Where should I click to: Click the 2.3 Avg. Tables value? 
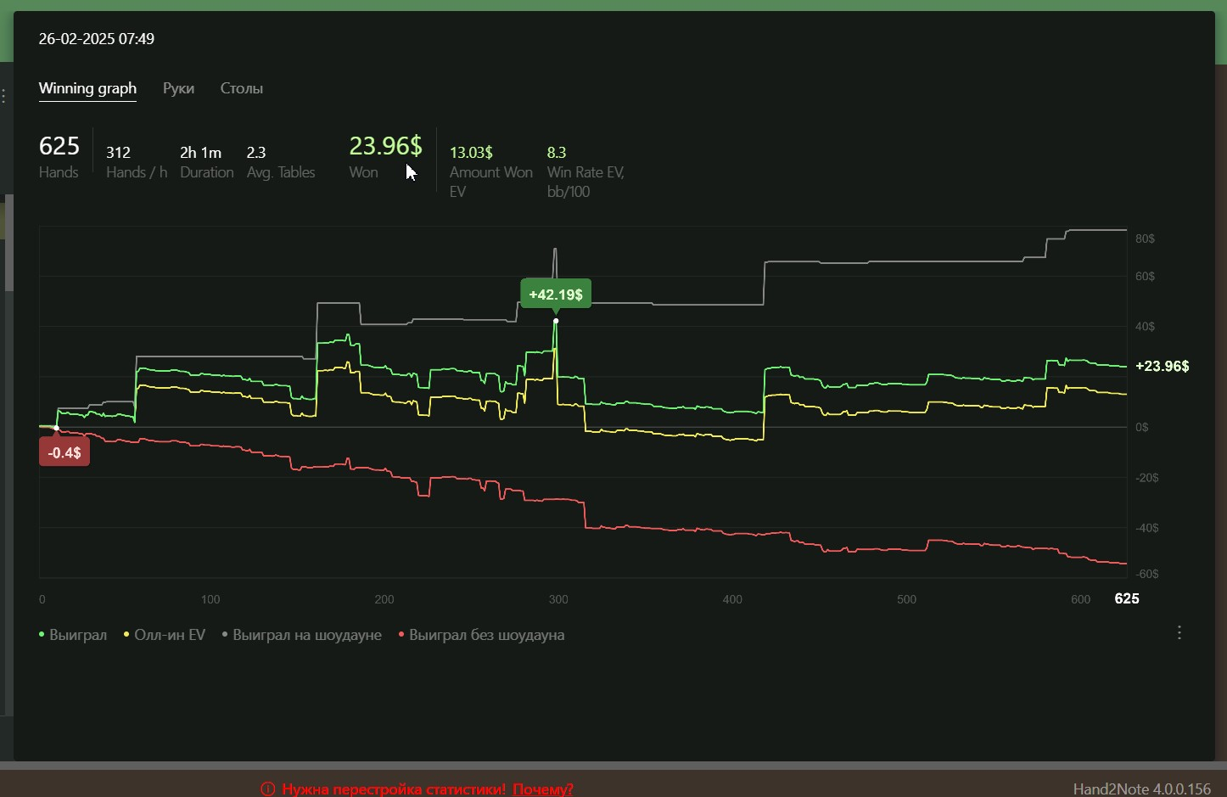click(256, 153)
